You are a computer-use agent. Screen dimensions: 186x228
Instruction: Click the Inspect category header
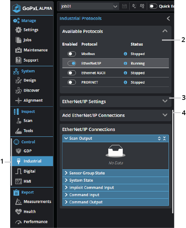pyautogui.click(x=24, y=111)
